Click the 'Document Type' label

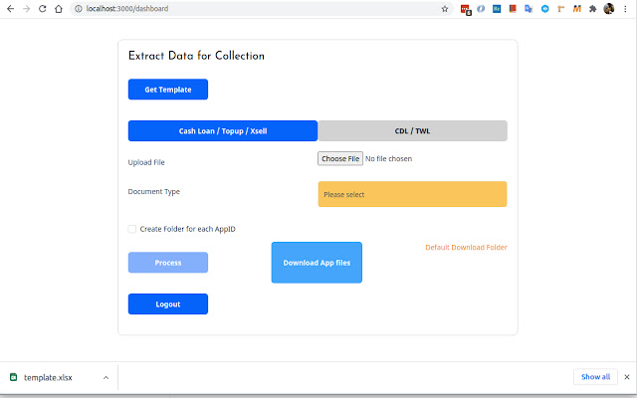[153, 192]
